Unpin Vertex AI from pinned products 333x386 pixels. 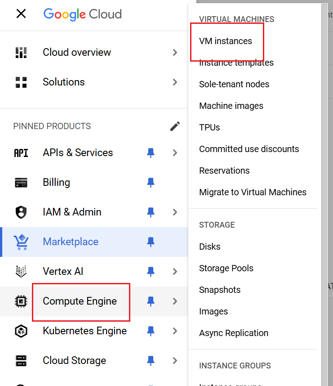(x=151, y=272)
